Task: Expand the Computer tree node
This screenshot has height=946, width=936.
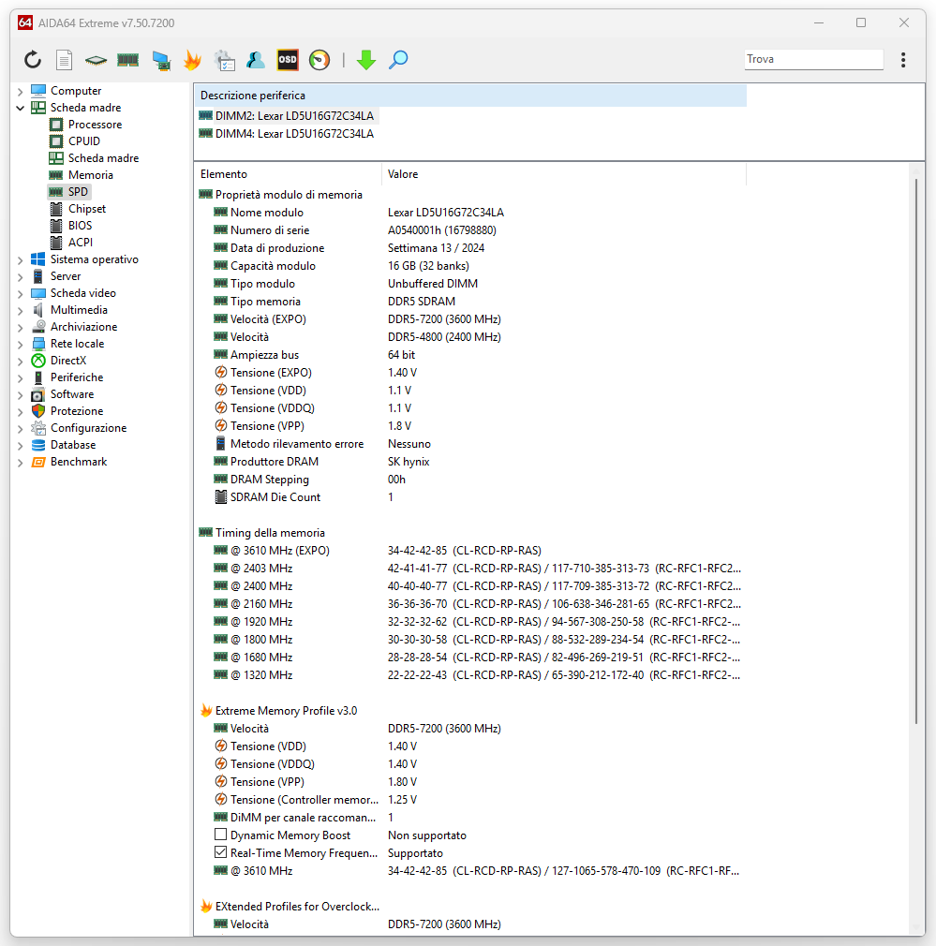Action: [x=20, y=91]
